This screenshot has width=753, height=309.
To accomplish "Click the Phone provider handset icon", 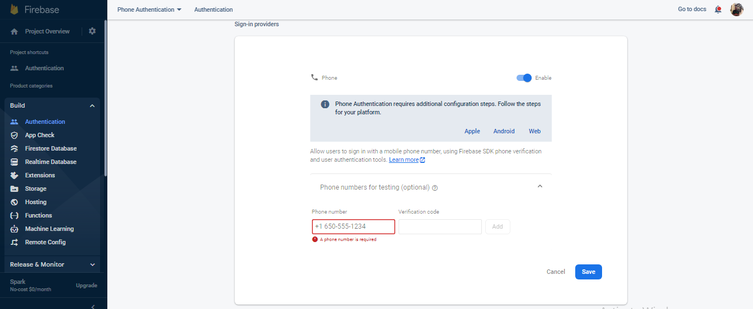I will pos(314,78).
